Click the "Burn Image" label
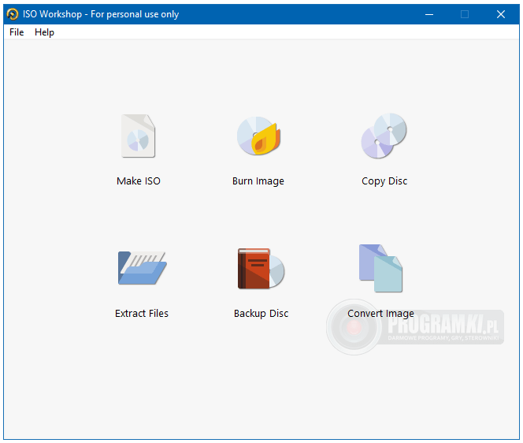523x443 pixels. tap(258, 181)
